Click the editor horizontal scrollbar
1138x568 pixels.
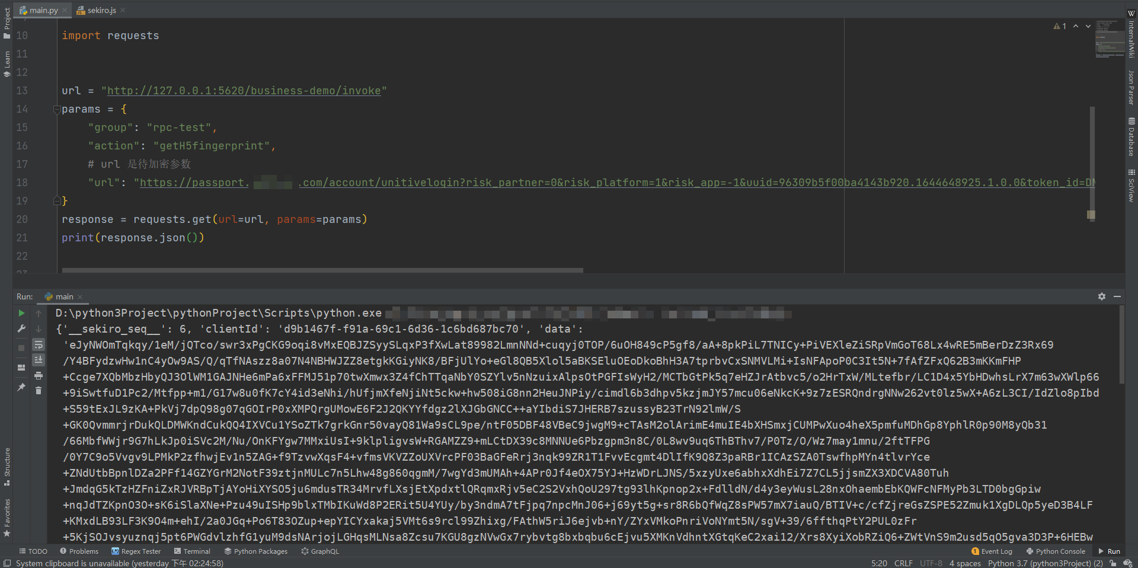(x=322, y=270)
